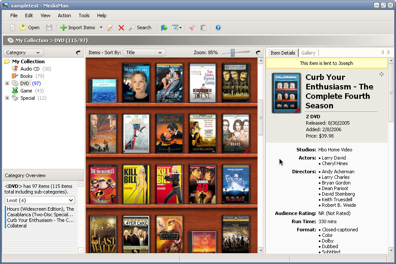Expand the Special tree node

(7, 98)
